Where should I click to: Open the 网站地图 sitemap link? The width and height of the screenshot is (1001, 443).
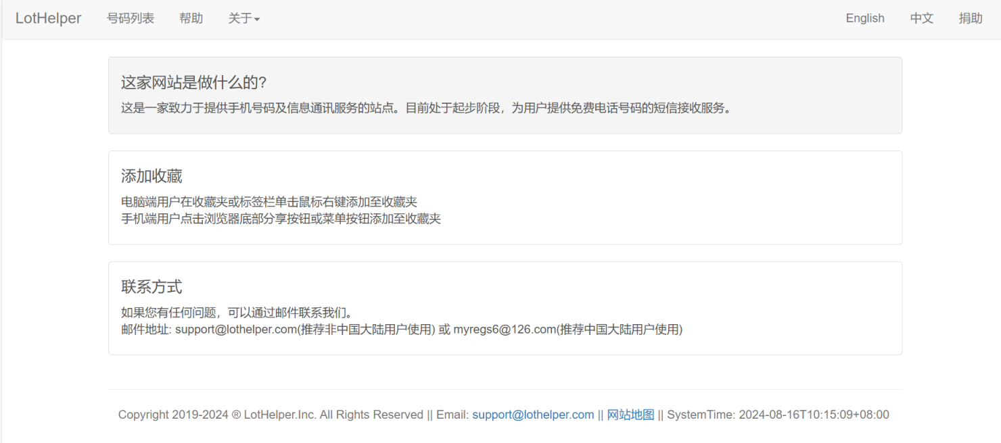(630, 415)
